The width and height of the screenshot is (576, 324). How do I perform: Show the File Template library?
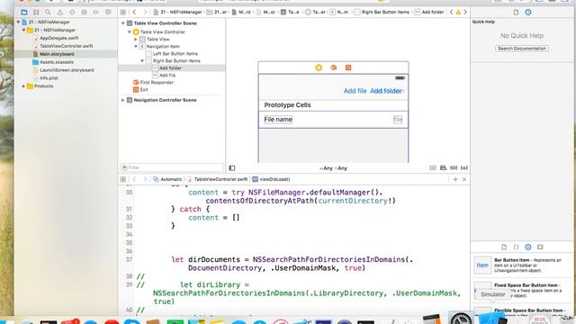click(504, 247)
